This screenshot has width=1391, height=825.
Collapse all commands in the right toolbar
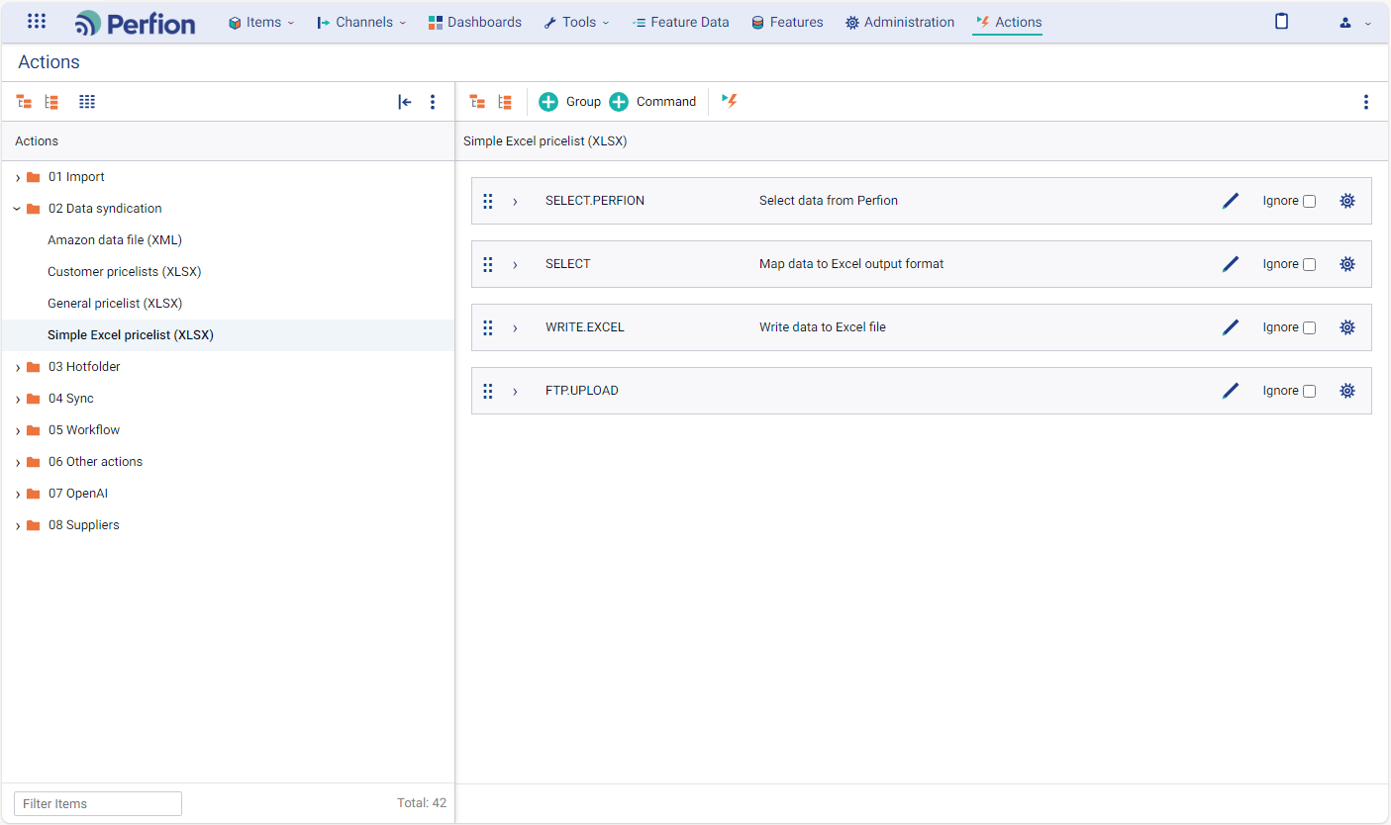point(505,102)
